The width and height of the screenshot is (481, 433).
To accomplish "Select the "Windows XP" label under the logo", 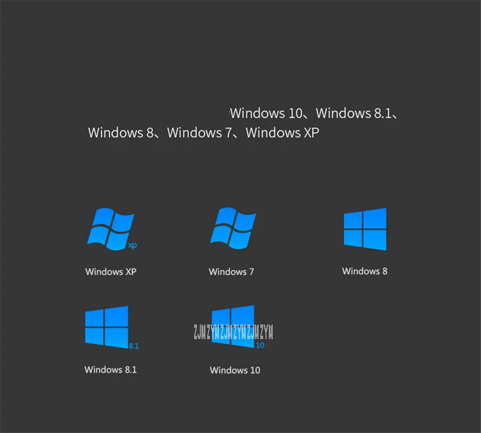I will [x=111, y=272].
